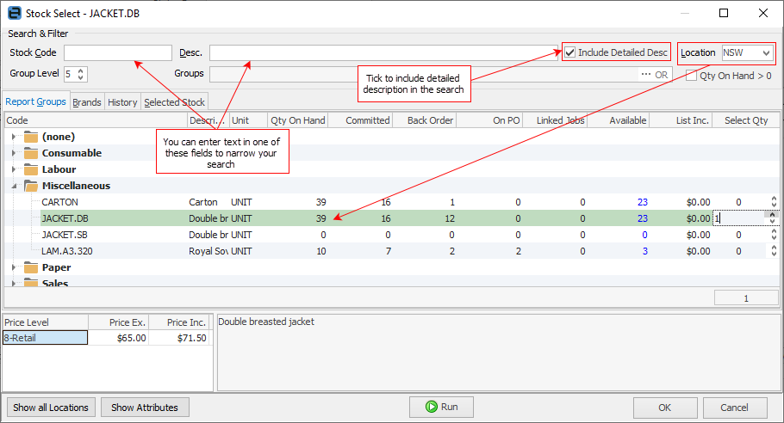Screen dimensions: 784x423
Task: Expand the Consumable group node
Action: [14, 153]
